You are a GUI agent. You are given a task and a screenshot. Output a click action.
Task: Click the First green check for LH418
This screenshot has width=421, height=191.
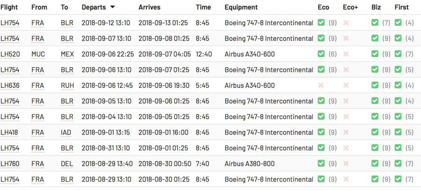click(x=398, y=132)
